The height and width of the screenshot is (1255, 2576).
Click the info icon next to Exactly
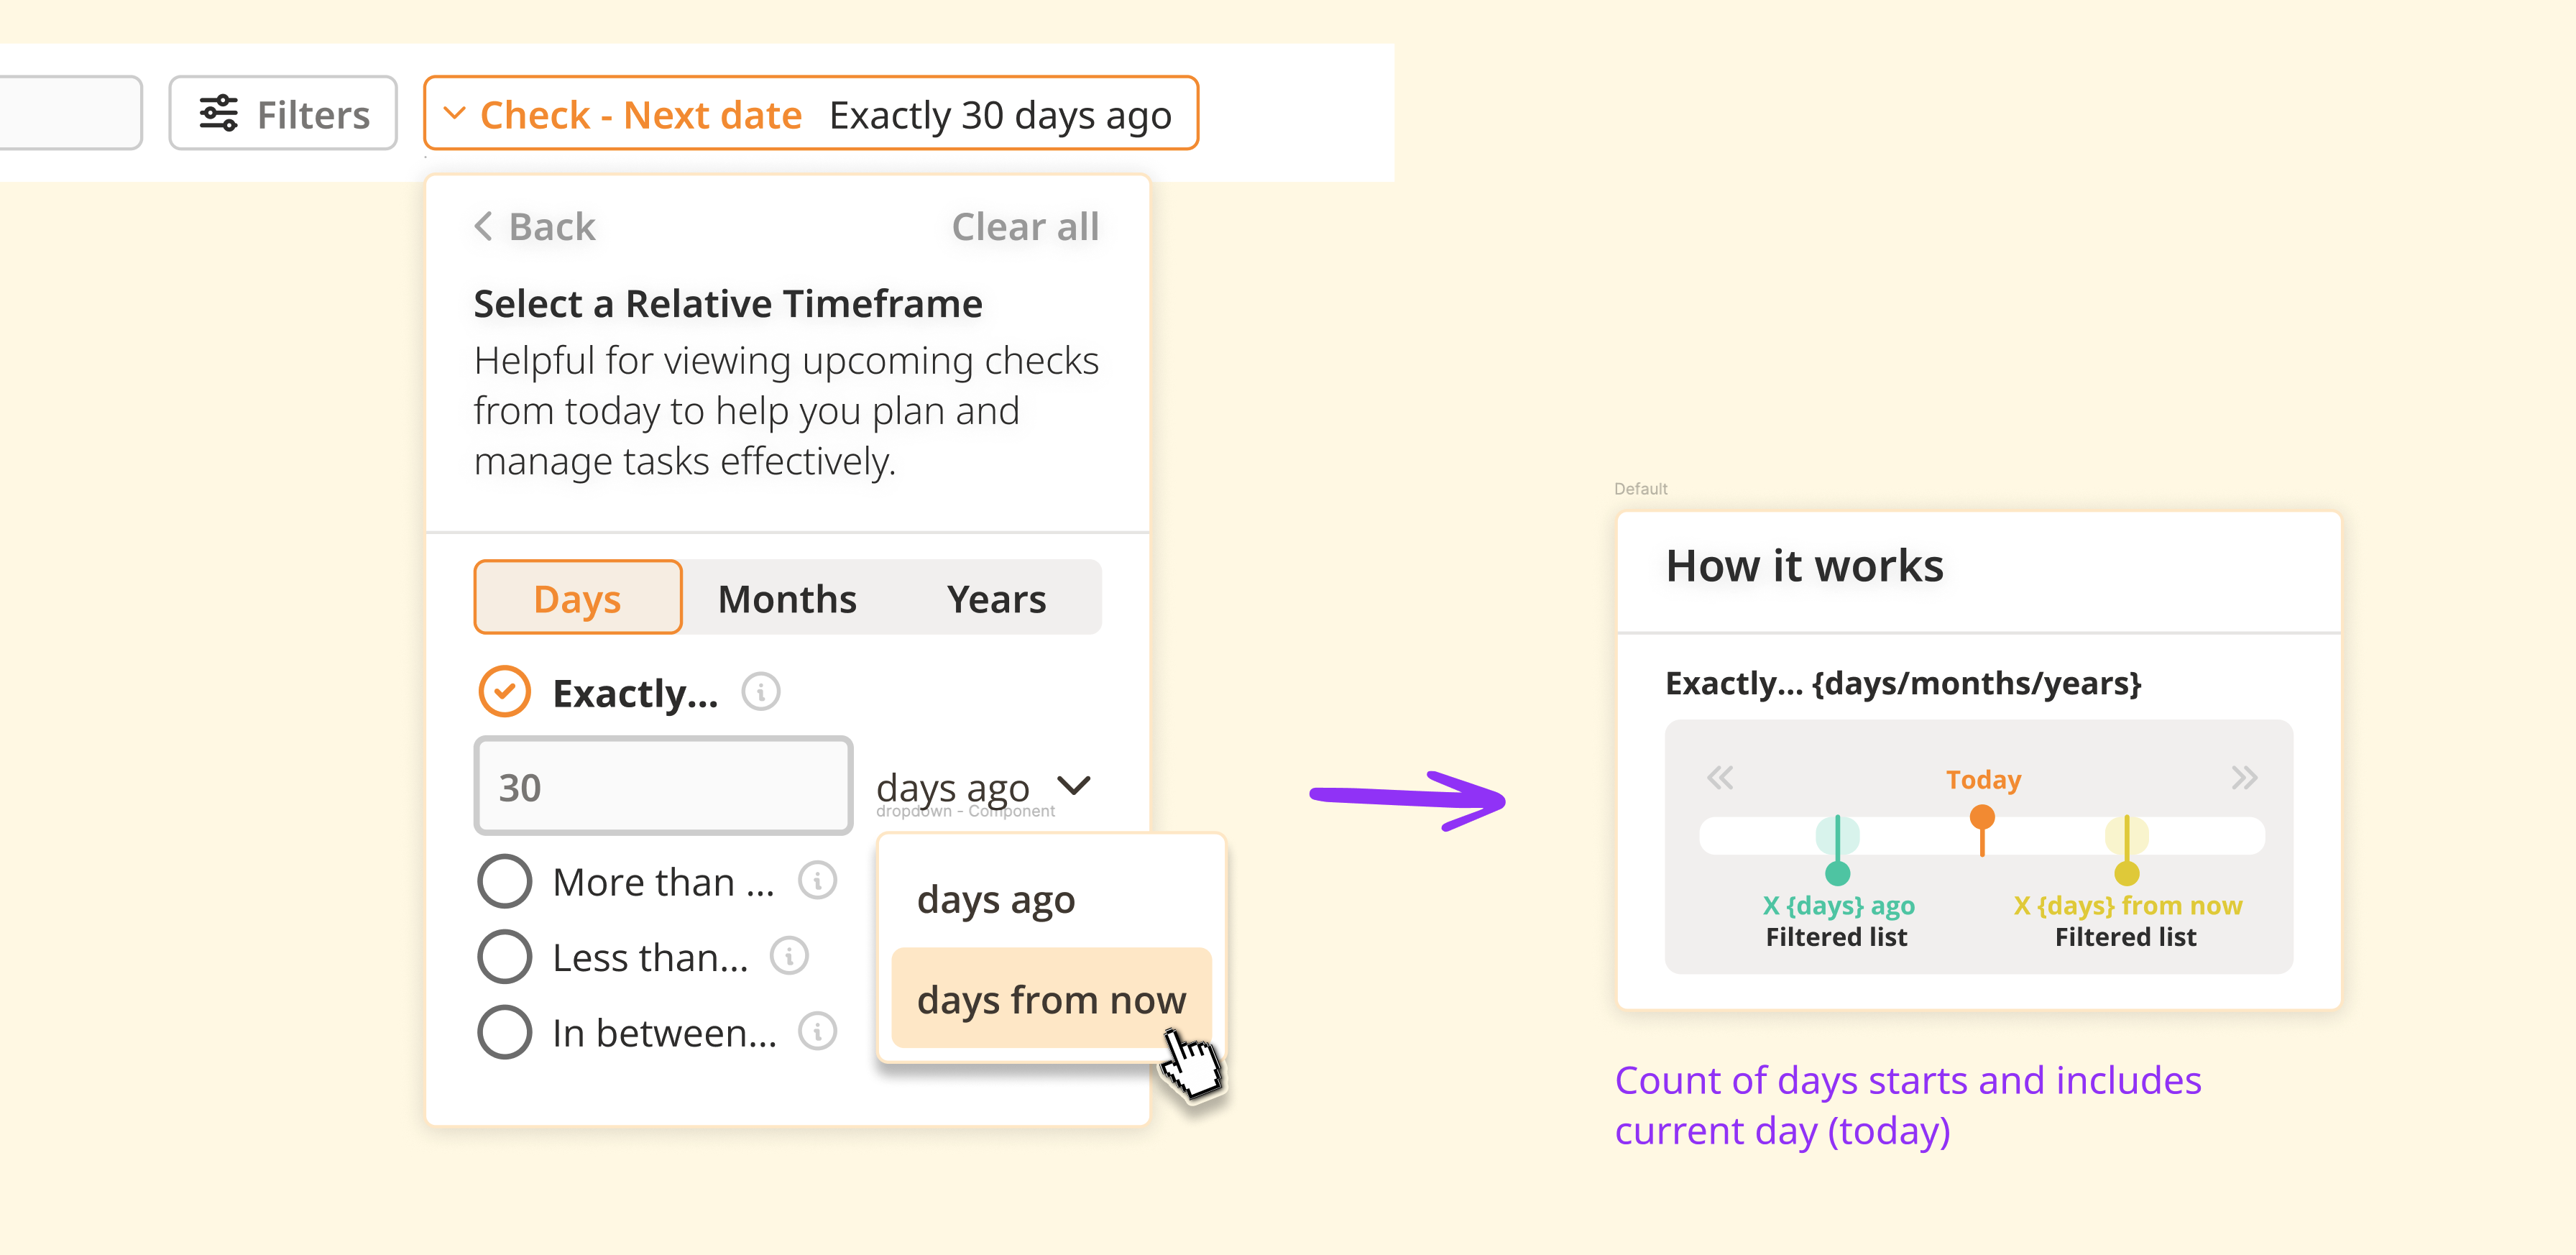click(x=760, y=692)
